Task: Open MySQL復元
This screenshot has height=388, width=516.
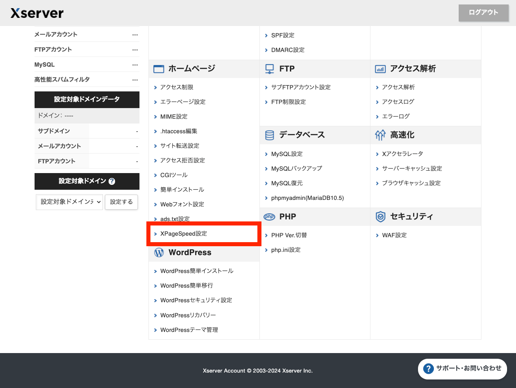Action: point(287,183)
